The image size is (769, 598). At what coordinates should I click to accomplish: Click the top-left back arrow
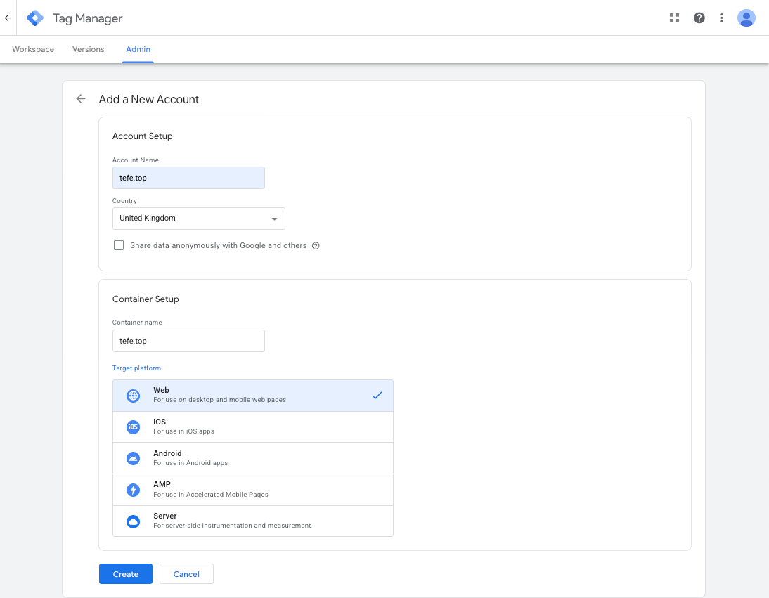click(8, 18)
